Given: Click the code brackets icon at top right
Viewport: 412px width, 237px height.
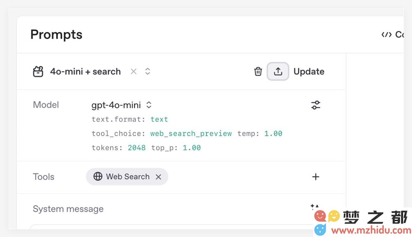Looking at the screenshot, I should (386, 35).
